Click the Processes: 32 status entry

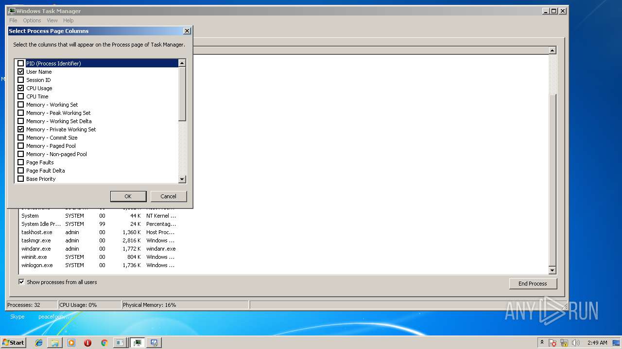[x=32, y=305]
